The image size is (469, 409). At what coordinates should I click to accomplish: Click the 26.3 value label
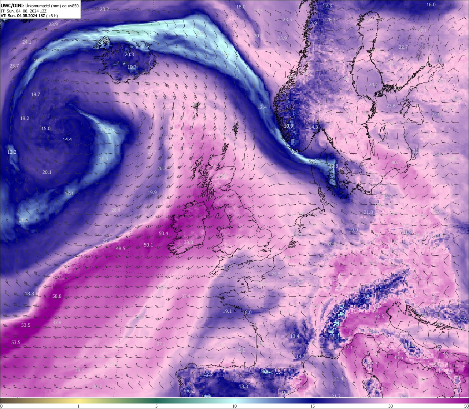[x=330, y=19]
